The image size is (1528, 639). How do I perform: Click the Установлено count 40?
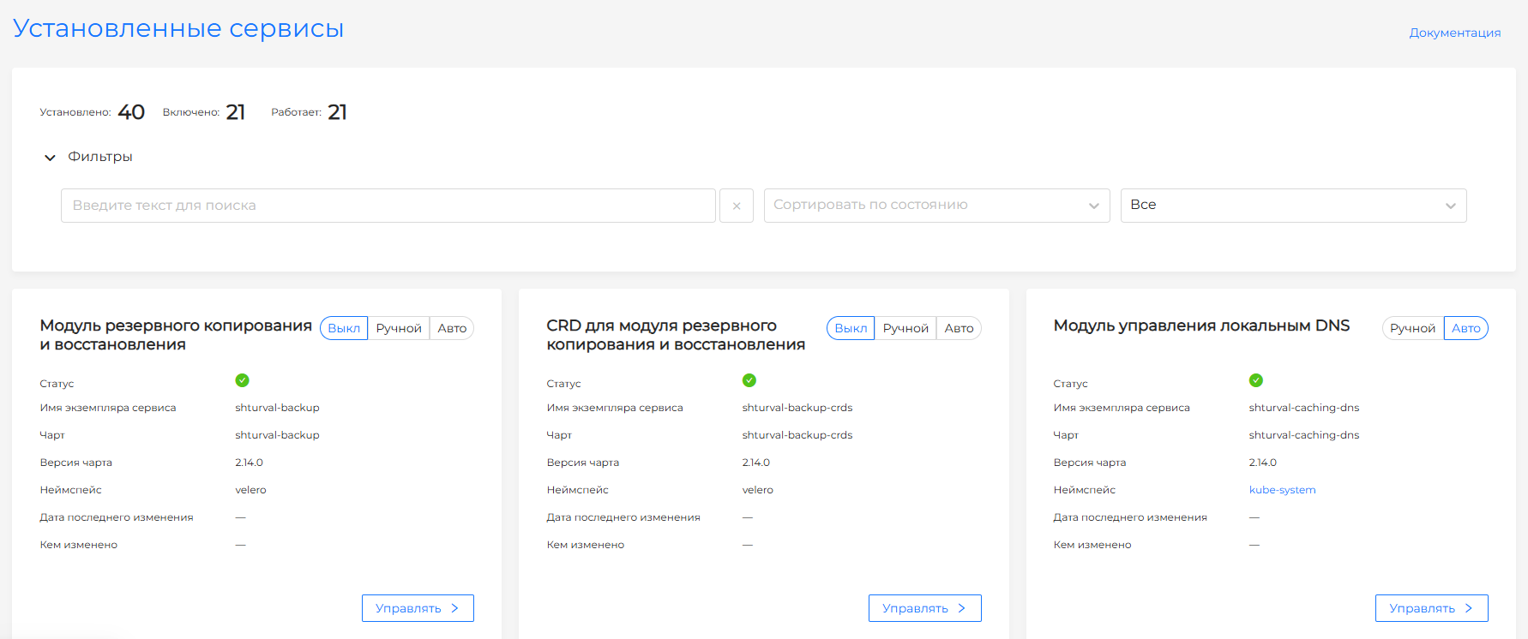(x=131, y=112)
